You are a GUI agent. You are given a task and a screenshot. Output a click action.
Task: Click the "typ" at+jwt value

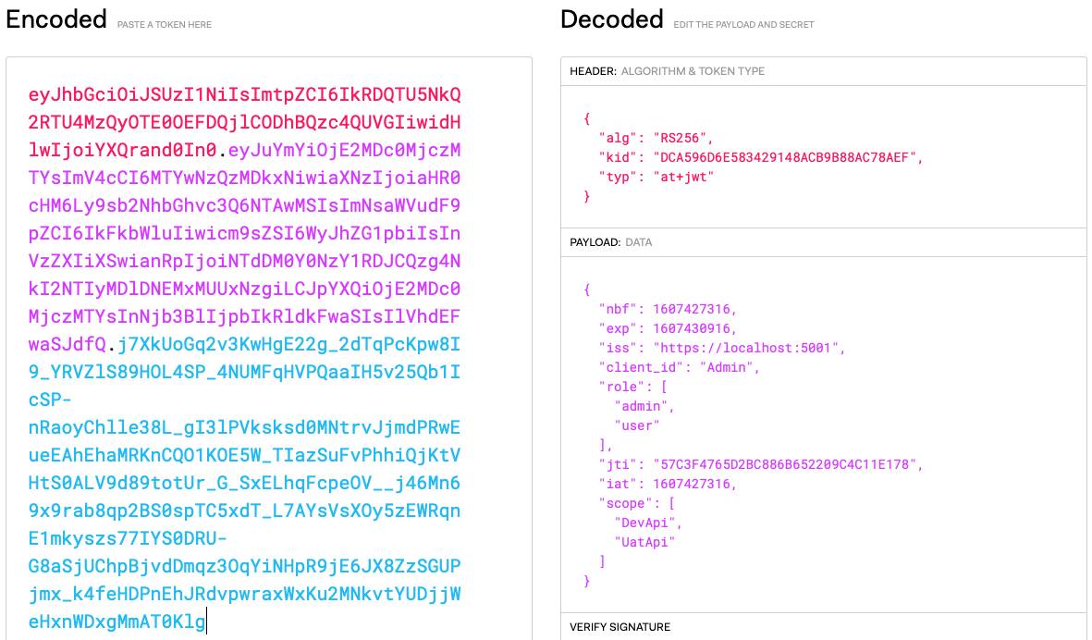(x=683, y=177)
